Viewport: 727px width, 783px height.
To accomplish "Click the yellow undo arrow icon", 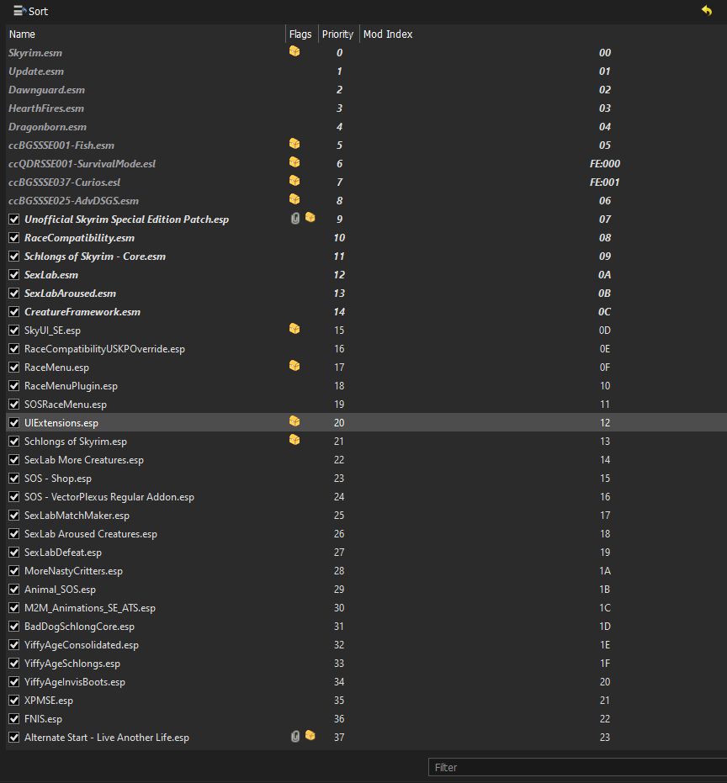I will 707,10.
